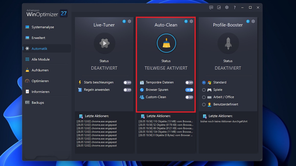Enable the Custom-Clean switch

pyautogui.click(x=189, y=97)
